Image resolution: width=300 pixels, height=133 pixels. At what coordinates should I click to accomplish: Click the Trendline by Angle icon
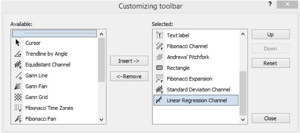pos(18,54)
